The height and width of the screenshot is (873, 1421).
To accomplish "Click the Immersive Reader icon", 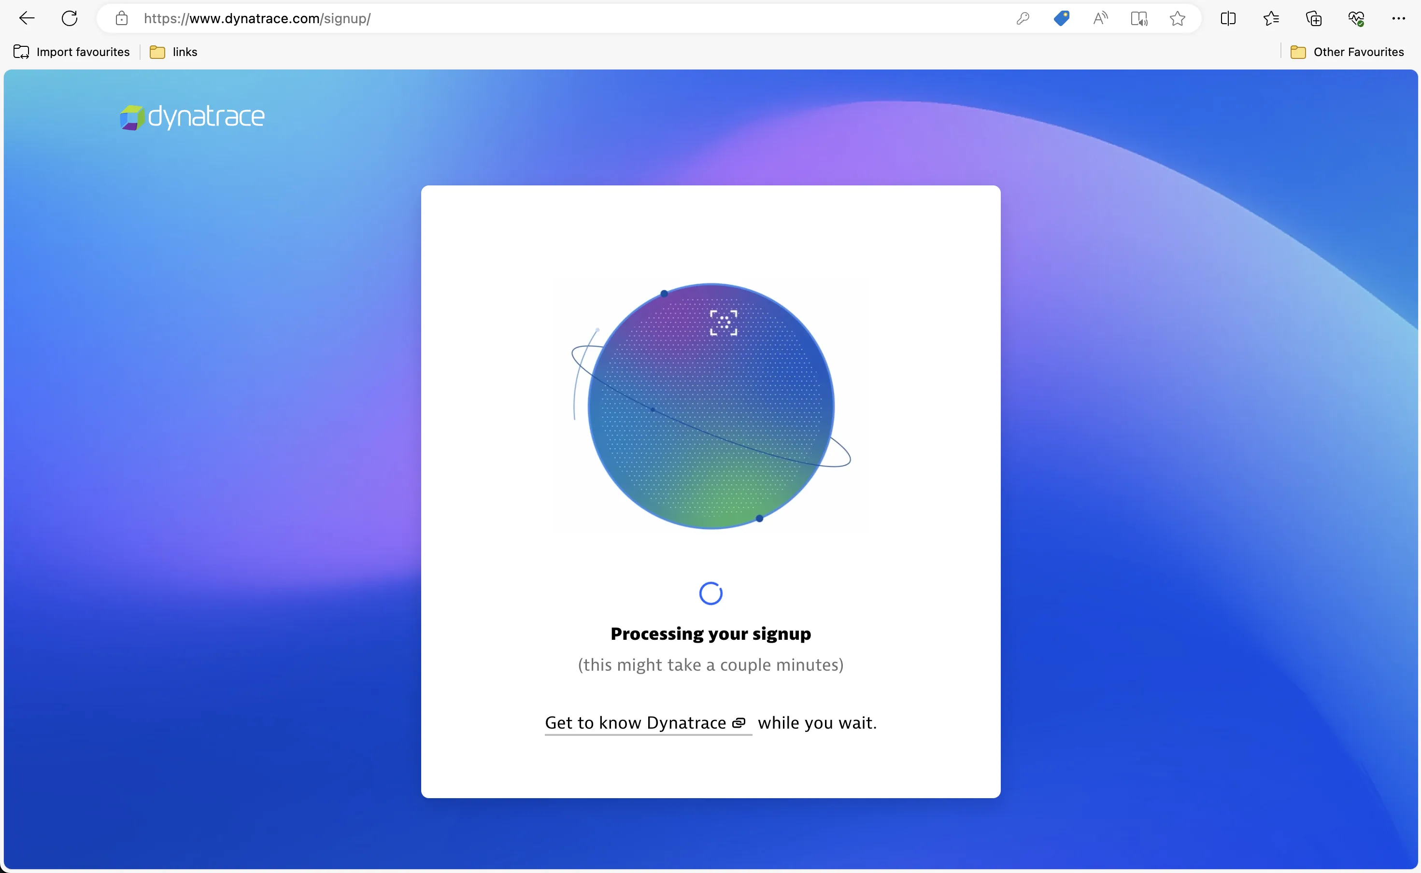I will [1139, 18].
